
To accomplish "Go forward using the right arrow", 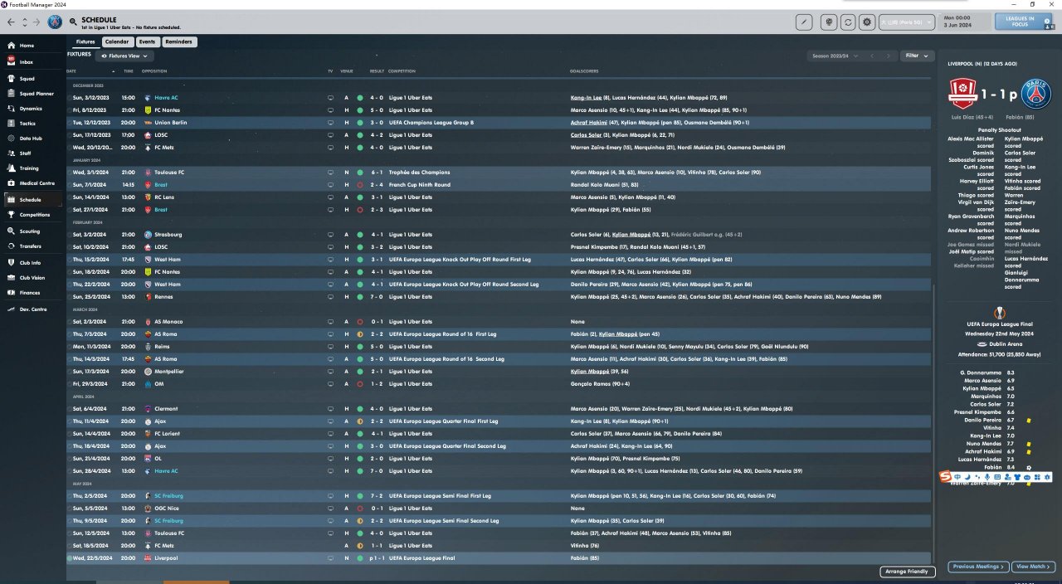I will point(36,22).
